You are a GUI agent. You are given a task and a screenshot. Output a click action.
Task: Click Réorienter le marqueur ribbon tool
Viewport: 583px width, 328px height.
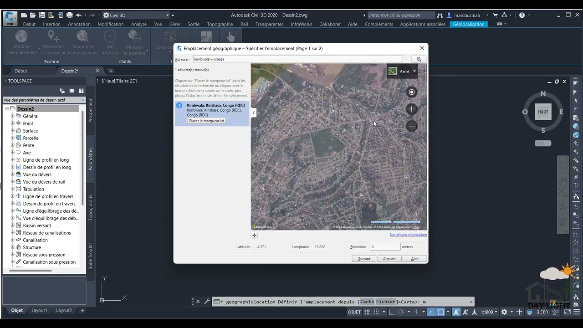coord(53,43)
